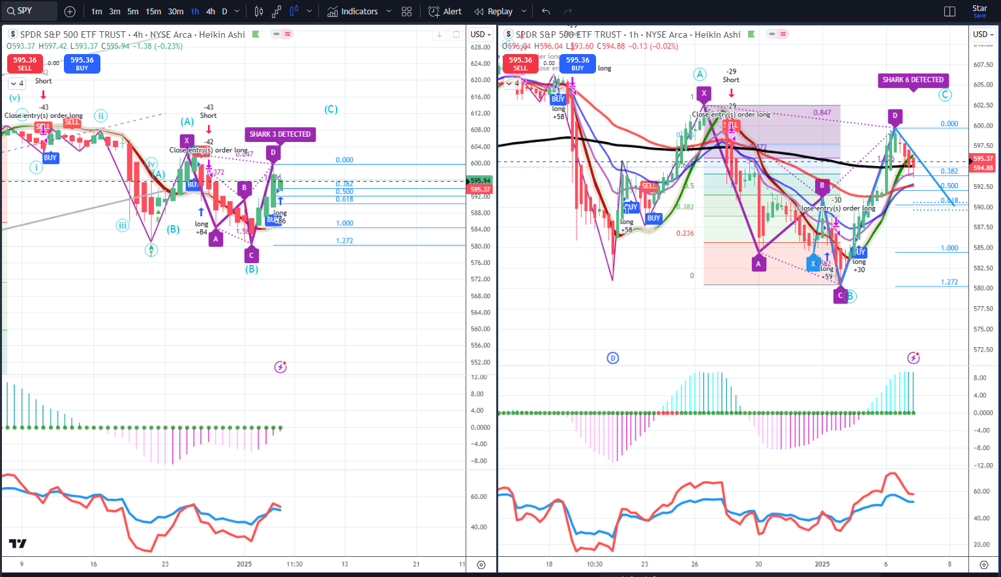The width and height of the screenshot is (1001, 577).
Task: Open USD currency dropdown on 1h chart
Action: [983, 35]
